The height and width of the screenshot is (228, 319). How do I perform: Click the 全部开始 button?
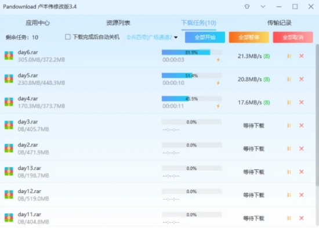pos(205,37)
